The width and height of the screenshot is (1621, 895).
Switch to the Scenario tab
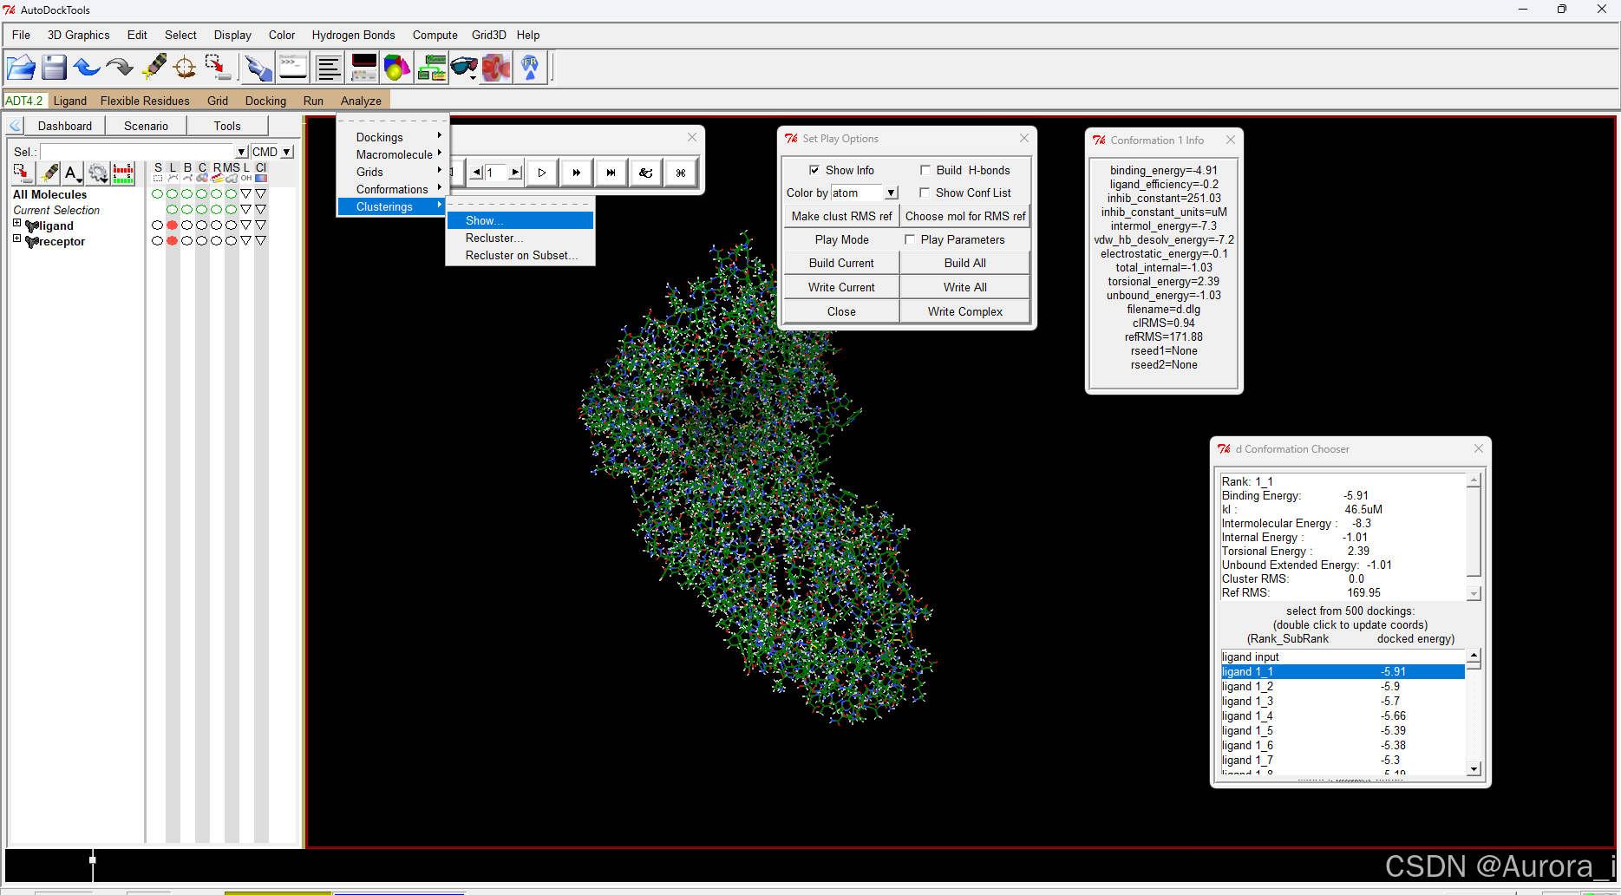[x=146, y=126]
